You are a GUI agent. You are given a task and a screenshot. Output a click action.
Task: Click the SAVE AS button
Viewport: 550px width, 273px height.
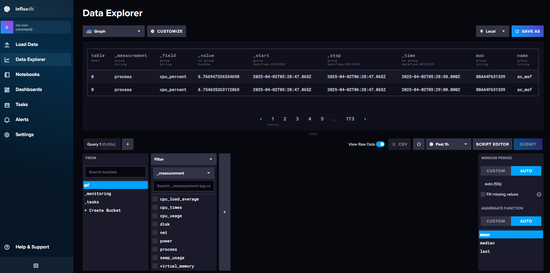click(x=527, y=31)
